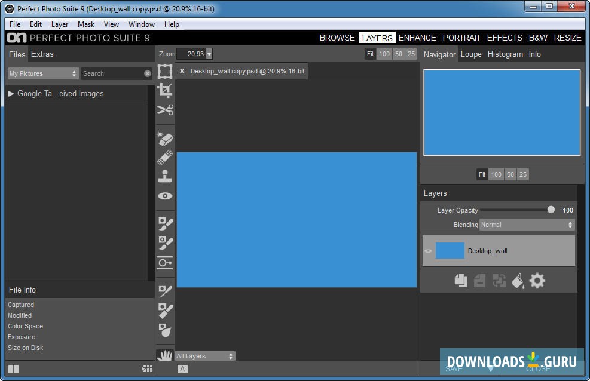Activate the Red Eye tool

165,196
